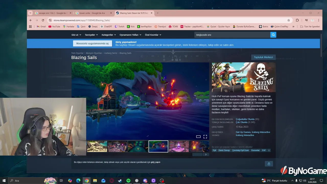327x184 pixels.
Task: Open the Trendyol bookmark
Action: click(160, 27)
